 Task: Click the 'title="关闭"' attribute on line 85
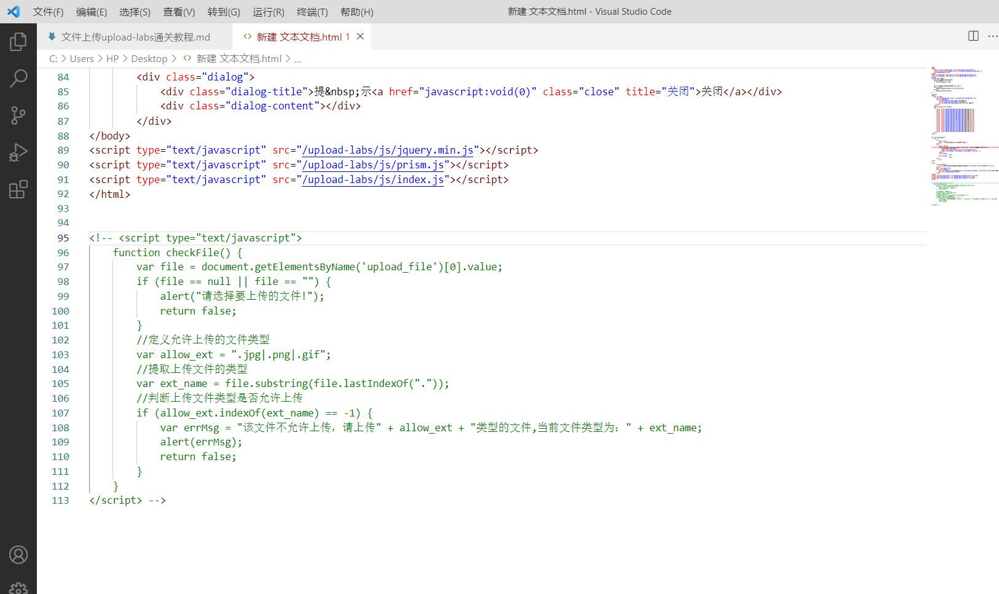coord(660,92)
